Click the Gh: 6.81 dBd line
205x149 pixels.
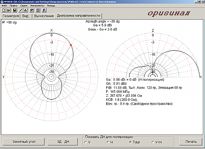coord(116,84)
